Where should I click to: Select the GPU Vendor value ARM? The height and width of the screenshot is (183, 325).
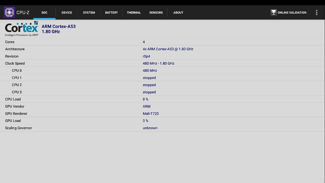click(147, 106)
